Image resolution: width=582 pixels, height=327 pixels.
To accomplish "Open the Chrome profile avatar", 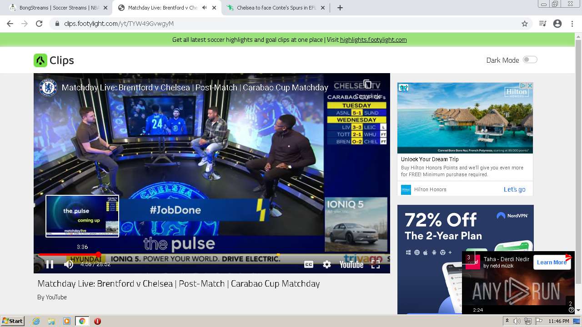I will click(557, 24).
